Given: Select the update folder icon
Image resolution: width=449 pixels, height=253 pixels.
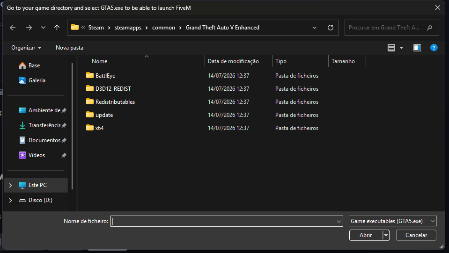Looking at the screenshot, I should pos(89,115).
